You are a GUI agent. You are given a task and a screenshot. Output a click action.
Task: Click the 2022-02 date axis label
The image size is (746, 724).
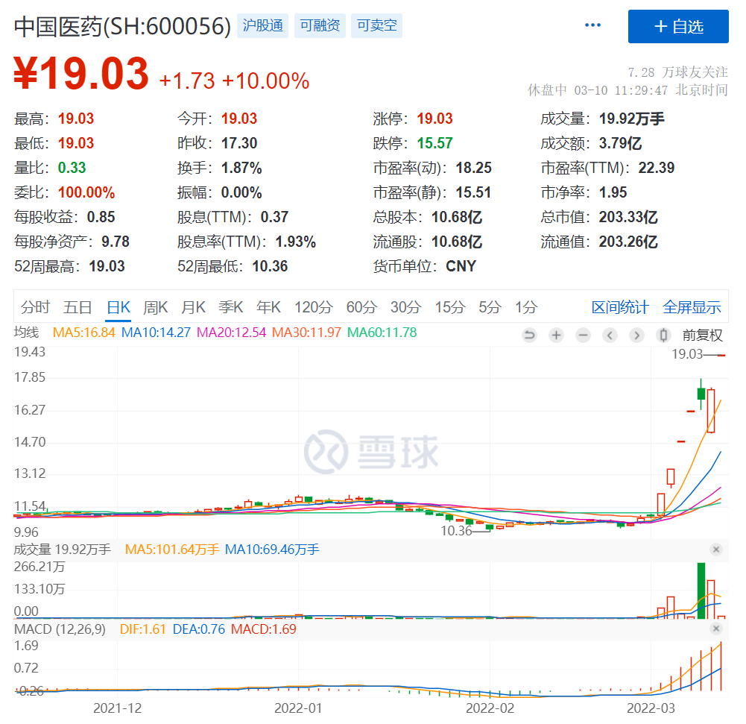point(490,708)
